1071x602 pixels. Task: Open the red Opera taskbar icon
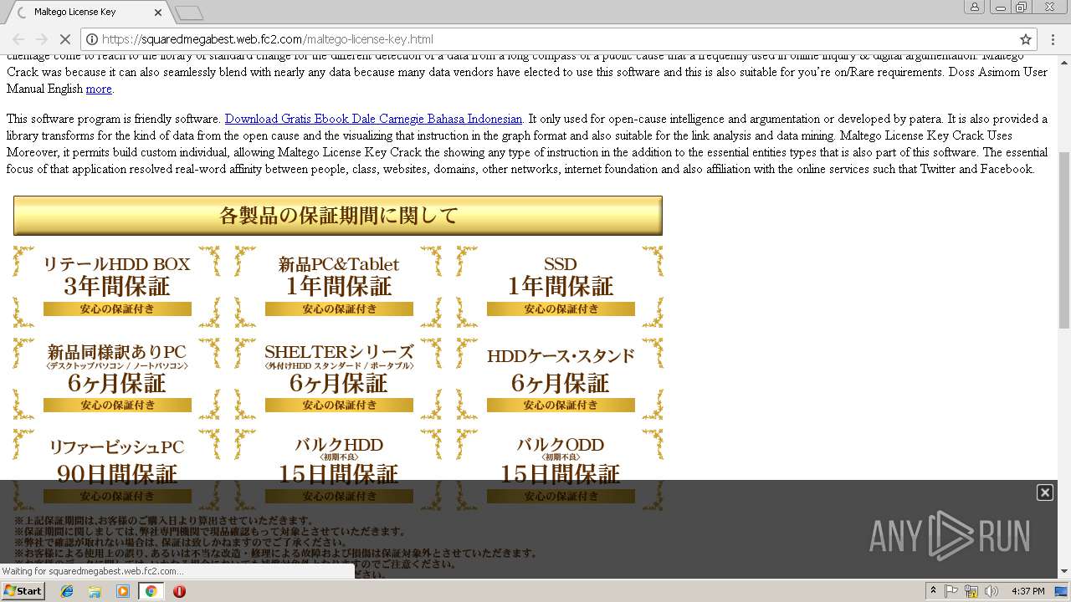coord(179,591)
